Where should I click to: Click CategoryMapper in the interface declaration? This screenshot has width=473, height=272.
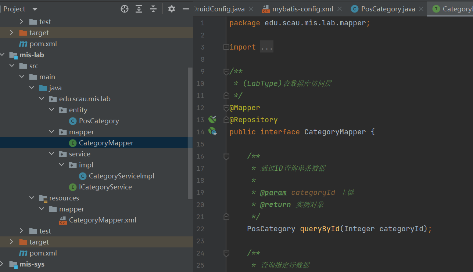335,132
